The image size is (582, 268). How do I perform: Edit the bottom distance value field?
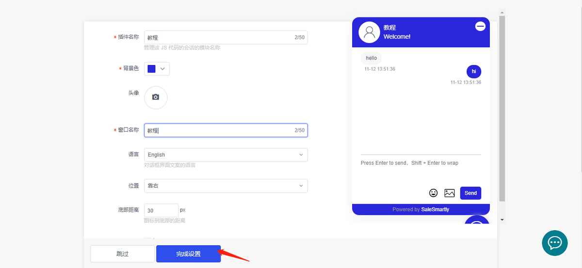[161, 210]
